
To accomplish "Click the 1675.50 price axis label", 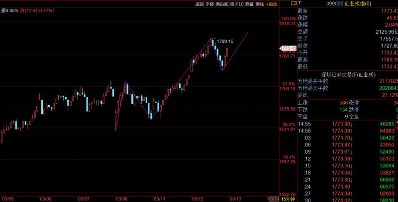I will 289,109.
